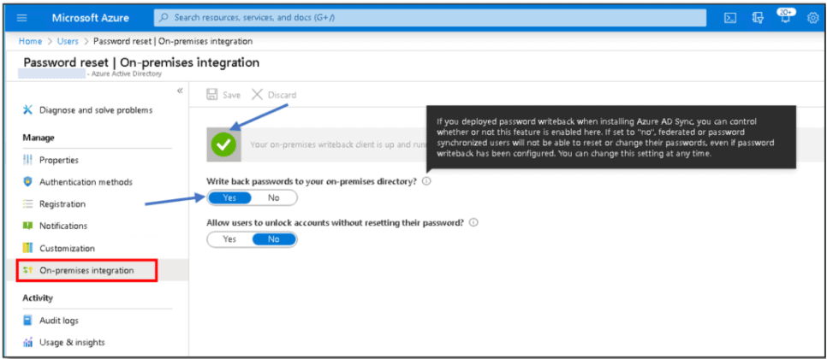This screenshot has height=359, width=827.
Task: Click the Password reset breadcrumb text
Action: pos(172,41)
